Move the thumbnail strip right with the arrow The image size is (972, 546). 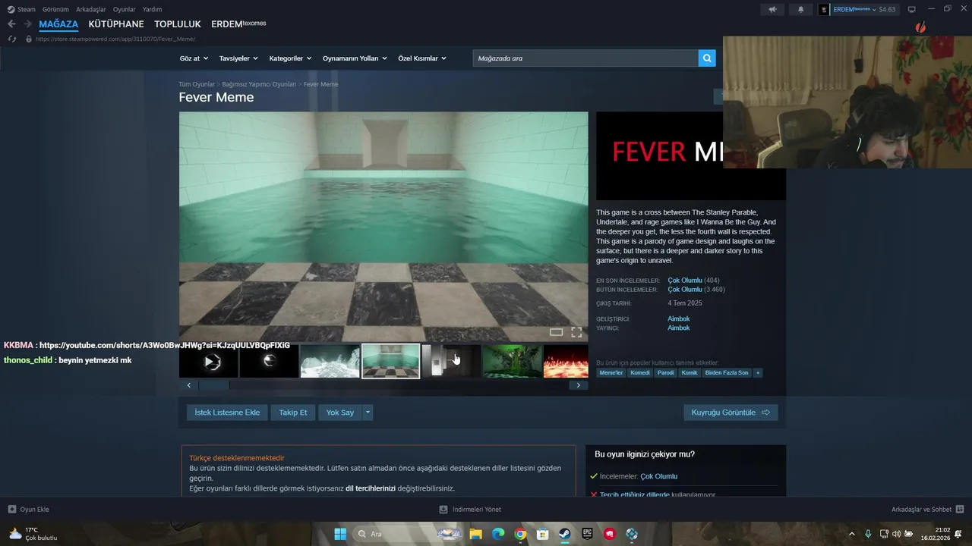[x=578, y=385]
